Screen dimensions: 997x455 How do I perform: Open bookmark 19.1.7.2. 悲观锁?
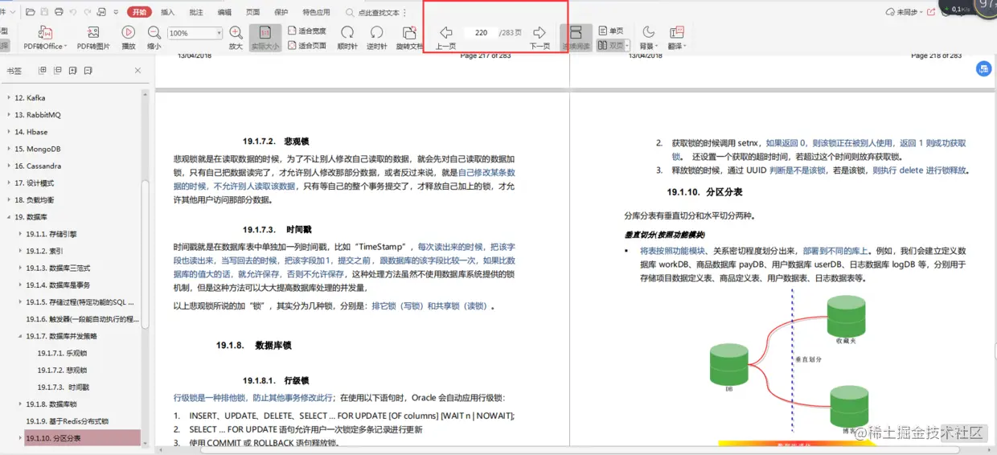click(x=62, y=370)
